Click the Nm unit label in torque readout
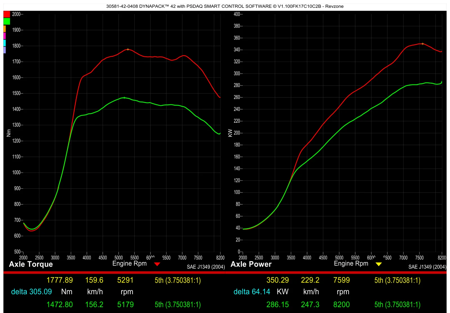This screenshot has width=450, height=313. 67,292
